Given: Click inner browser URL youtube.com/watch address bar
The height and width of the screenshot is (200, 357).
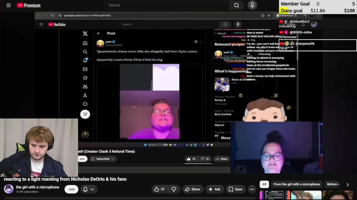Looking at the screenshot, I should pos(87,16).
